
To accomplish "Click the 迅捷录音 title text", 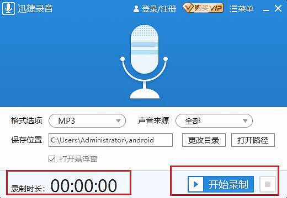I will pyautogui.click(x=35, y=9).
